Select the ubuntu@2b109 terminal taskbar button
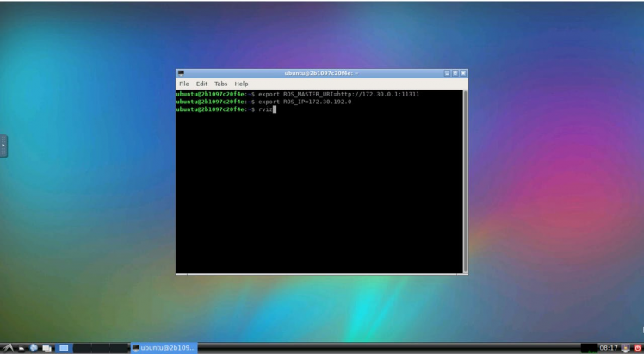The height and width of the screenshot is (354, 644). 164,348
